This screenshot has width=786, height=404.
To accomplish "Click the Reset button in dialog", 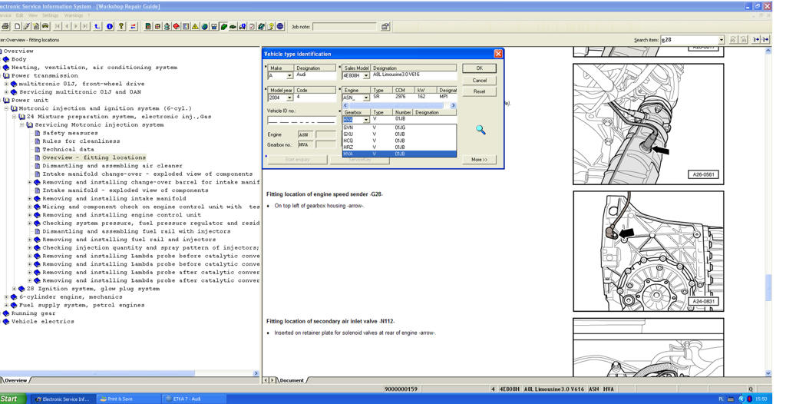I will click(x=479, y=92).
